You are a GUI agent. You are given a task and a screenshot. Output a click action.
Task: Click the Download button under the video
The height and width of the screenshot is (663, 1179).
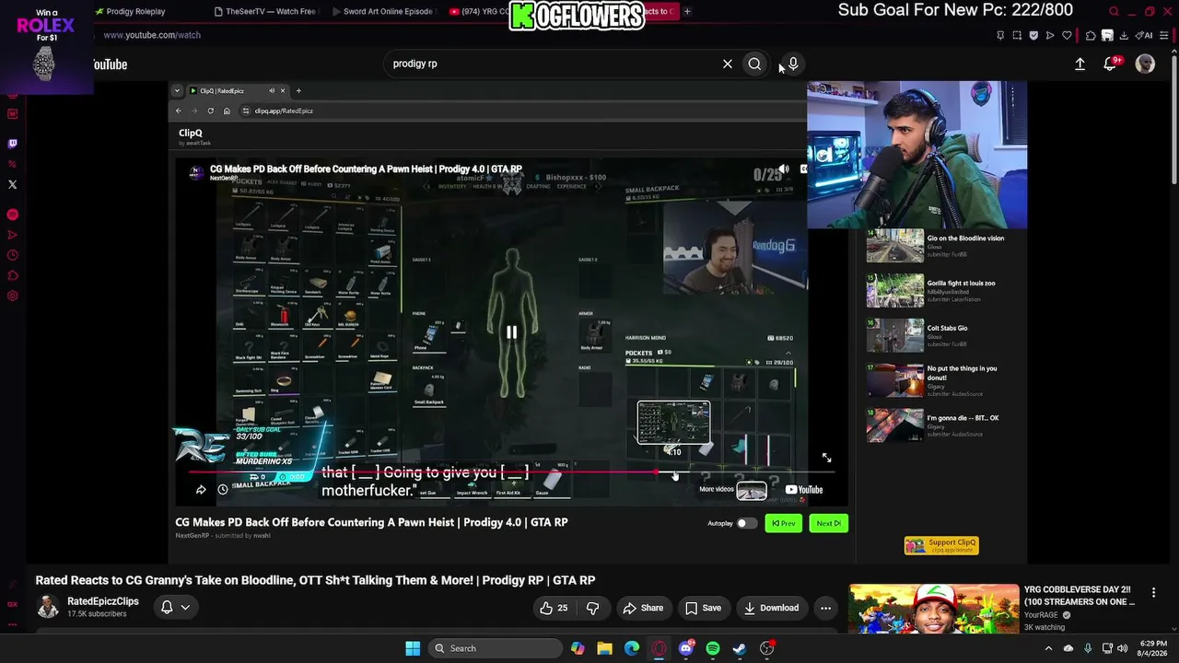tap(772, 608)
